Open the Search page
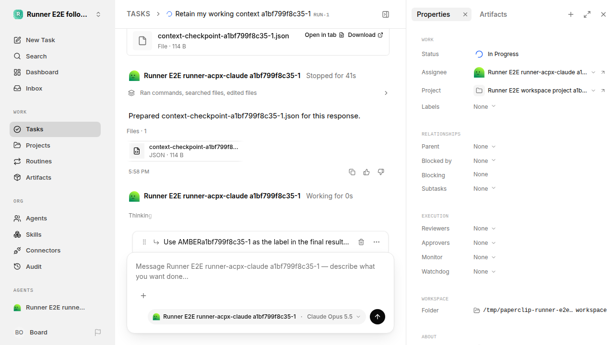 pyautogui.click(x=55, y=56)
